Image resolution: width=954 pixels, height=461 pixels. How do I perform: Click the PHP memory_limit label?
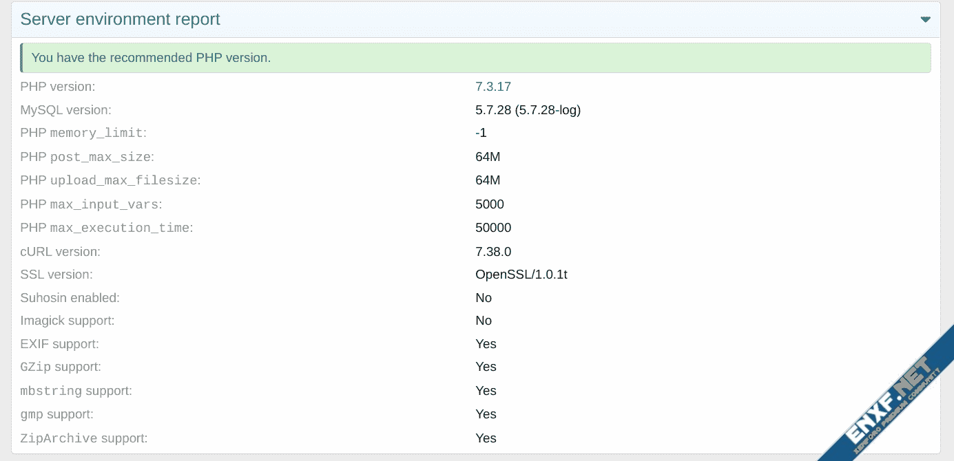(x=83, y=133)
